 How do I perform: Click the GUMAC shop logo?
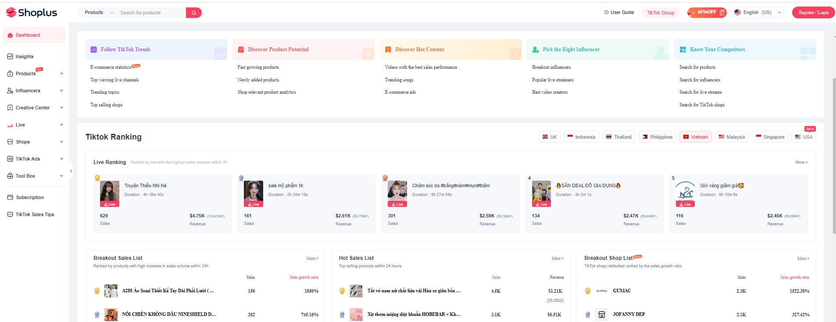point(602,290)
